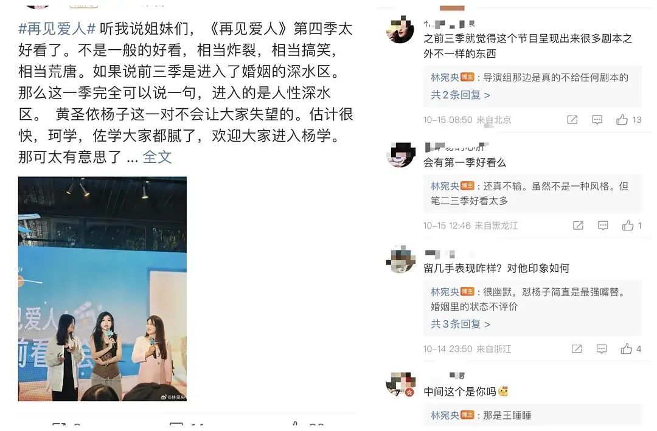Expand 共2条回复 replies

tap(461, 95)
